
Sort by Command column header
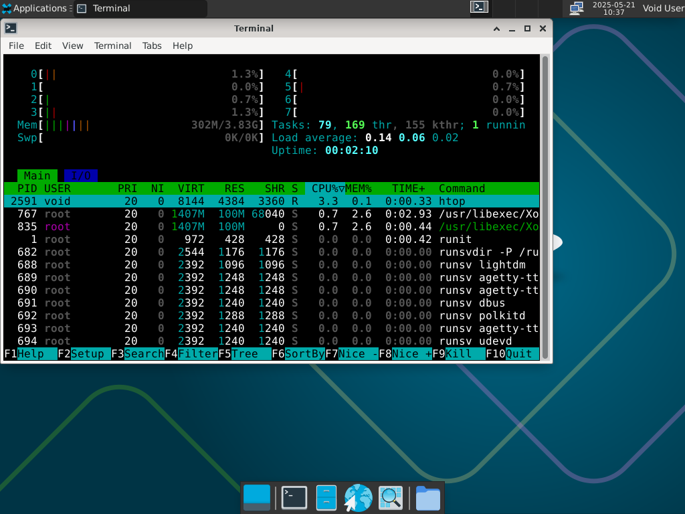pyautogui.click(x=462, y=188)
